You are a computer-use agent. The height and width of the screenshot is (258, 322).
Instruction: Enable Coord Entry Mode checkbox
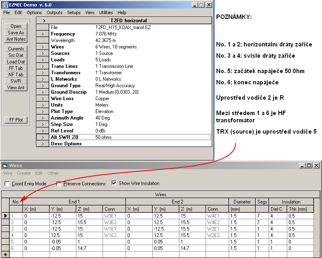[7, 184]
